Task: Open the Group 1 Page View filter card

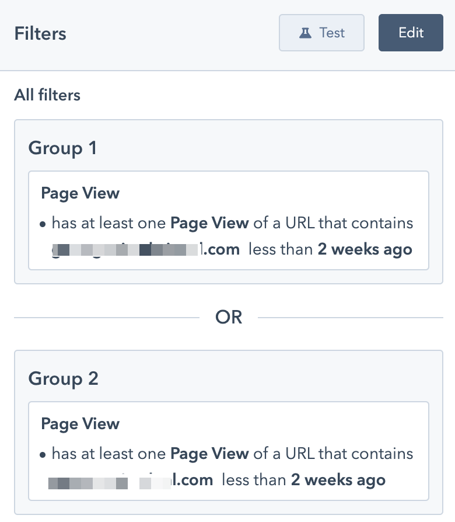Action: pyautogui.click(x=229, y=220)
